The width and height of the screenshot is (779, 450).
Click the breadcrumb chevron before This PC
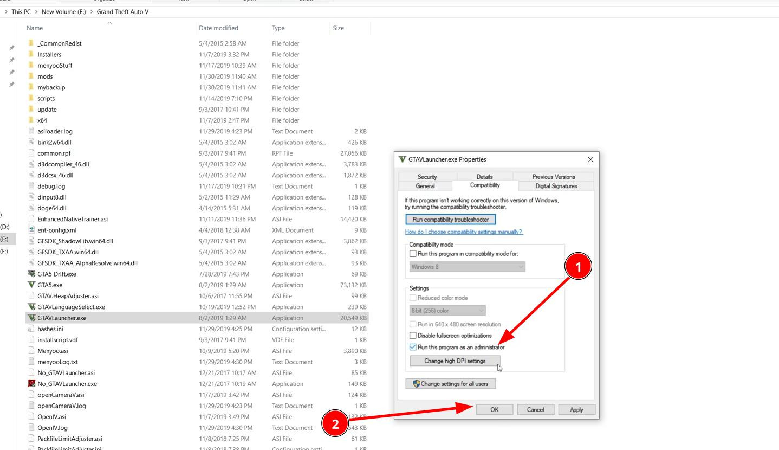pyautogui.click(x=6, y=11)
